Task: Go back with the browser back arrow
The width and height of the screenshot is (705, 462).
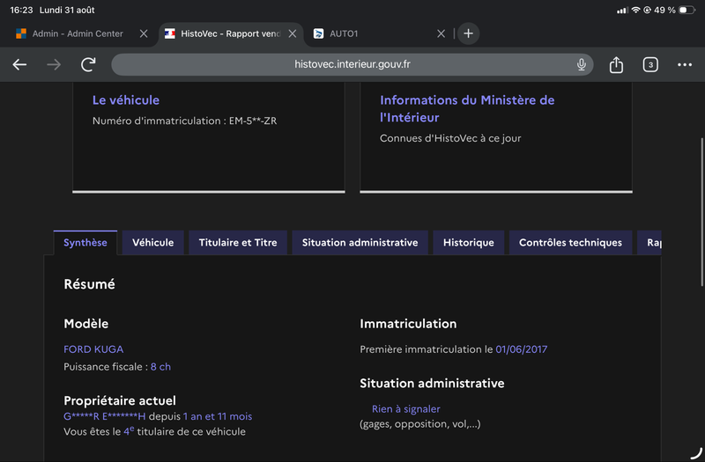Action: [19, 64]
